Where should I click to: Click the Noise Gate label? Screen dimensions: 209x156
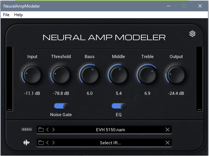pos(61,115)
